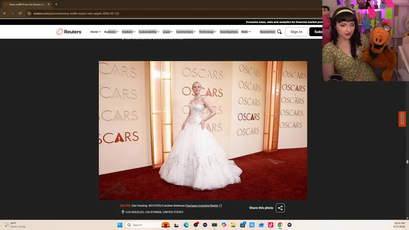Click the "Share this photo" label
The width and height of the screenshot is (409, 230).
[261, 208]
